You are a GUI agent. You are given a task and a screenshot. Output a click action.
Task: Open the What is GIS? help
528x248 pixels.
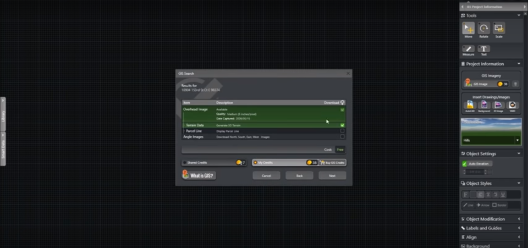(199, 175)
